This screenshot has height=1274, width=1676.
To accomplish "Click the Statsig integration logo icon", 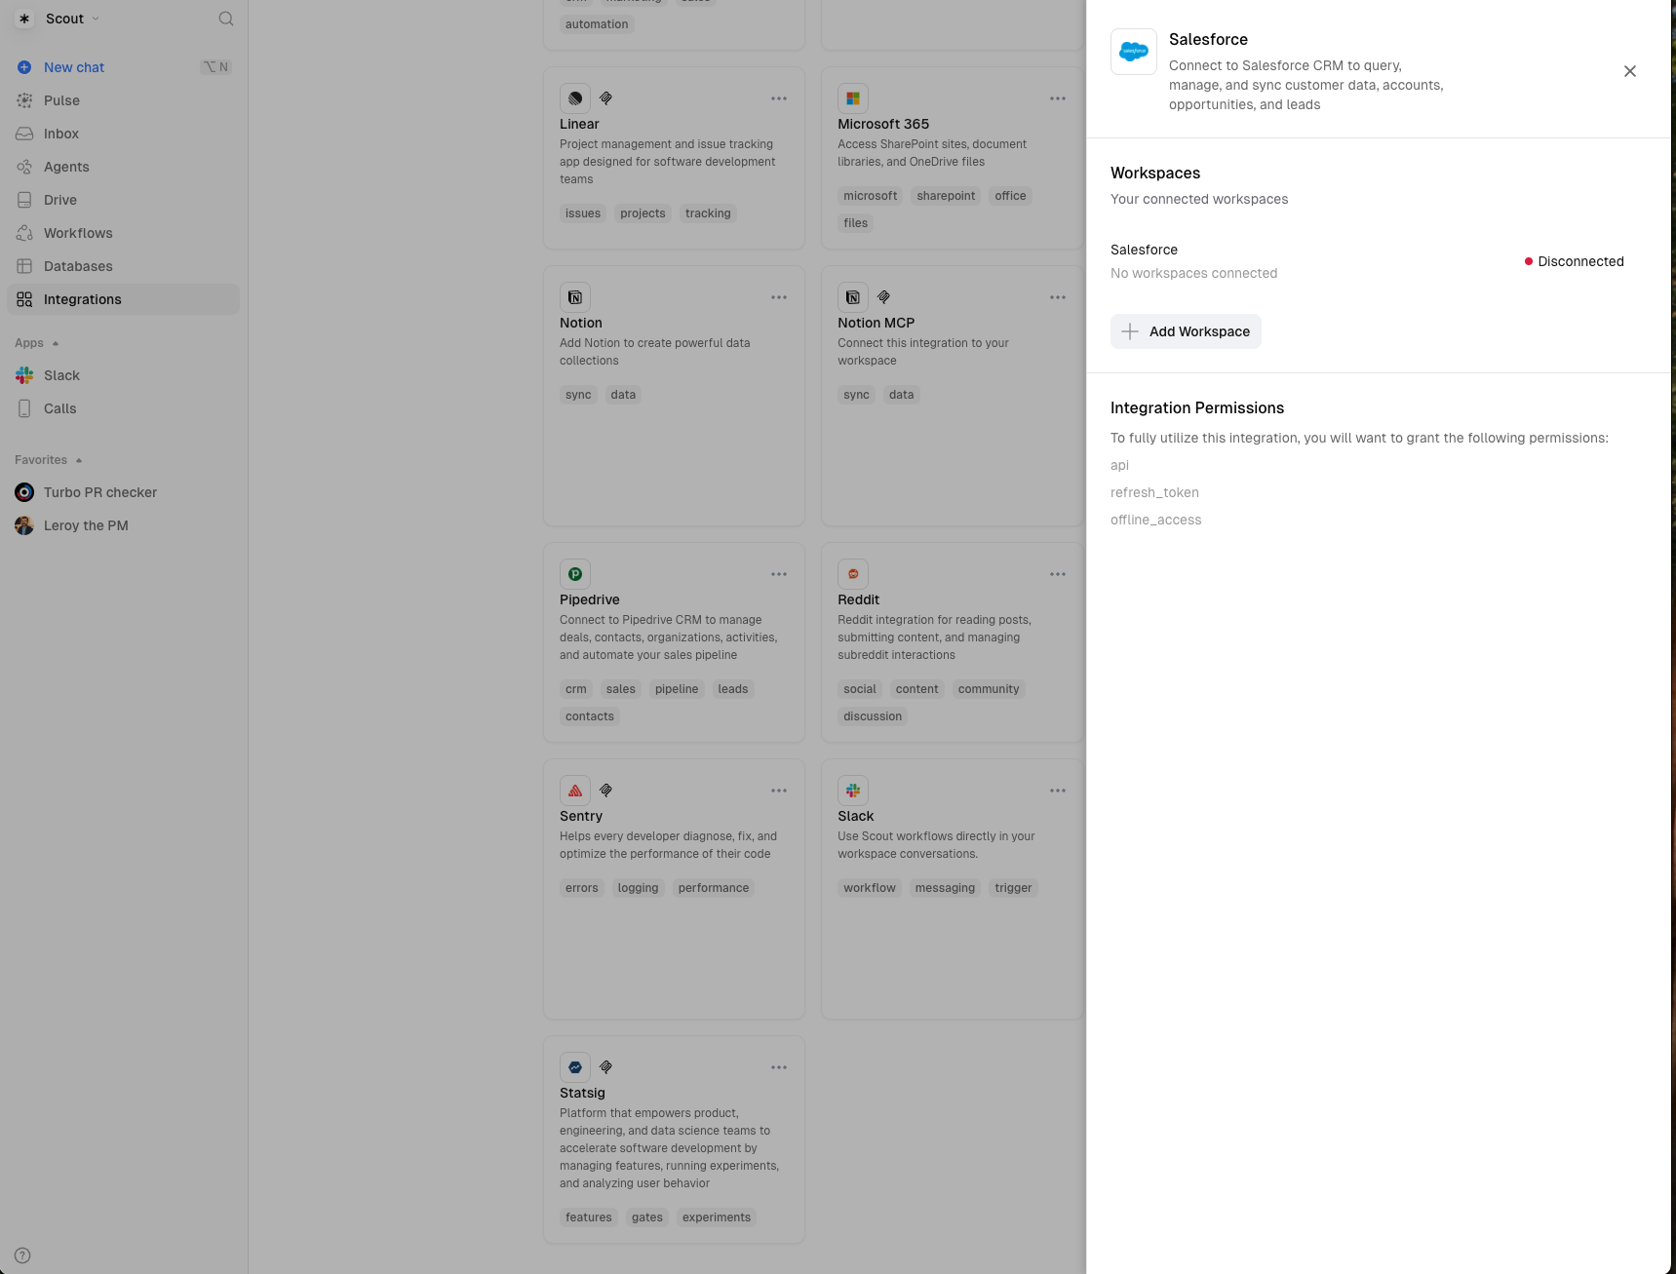I will (575, 1067).
